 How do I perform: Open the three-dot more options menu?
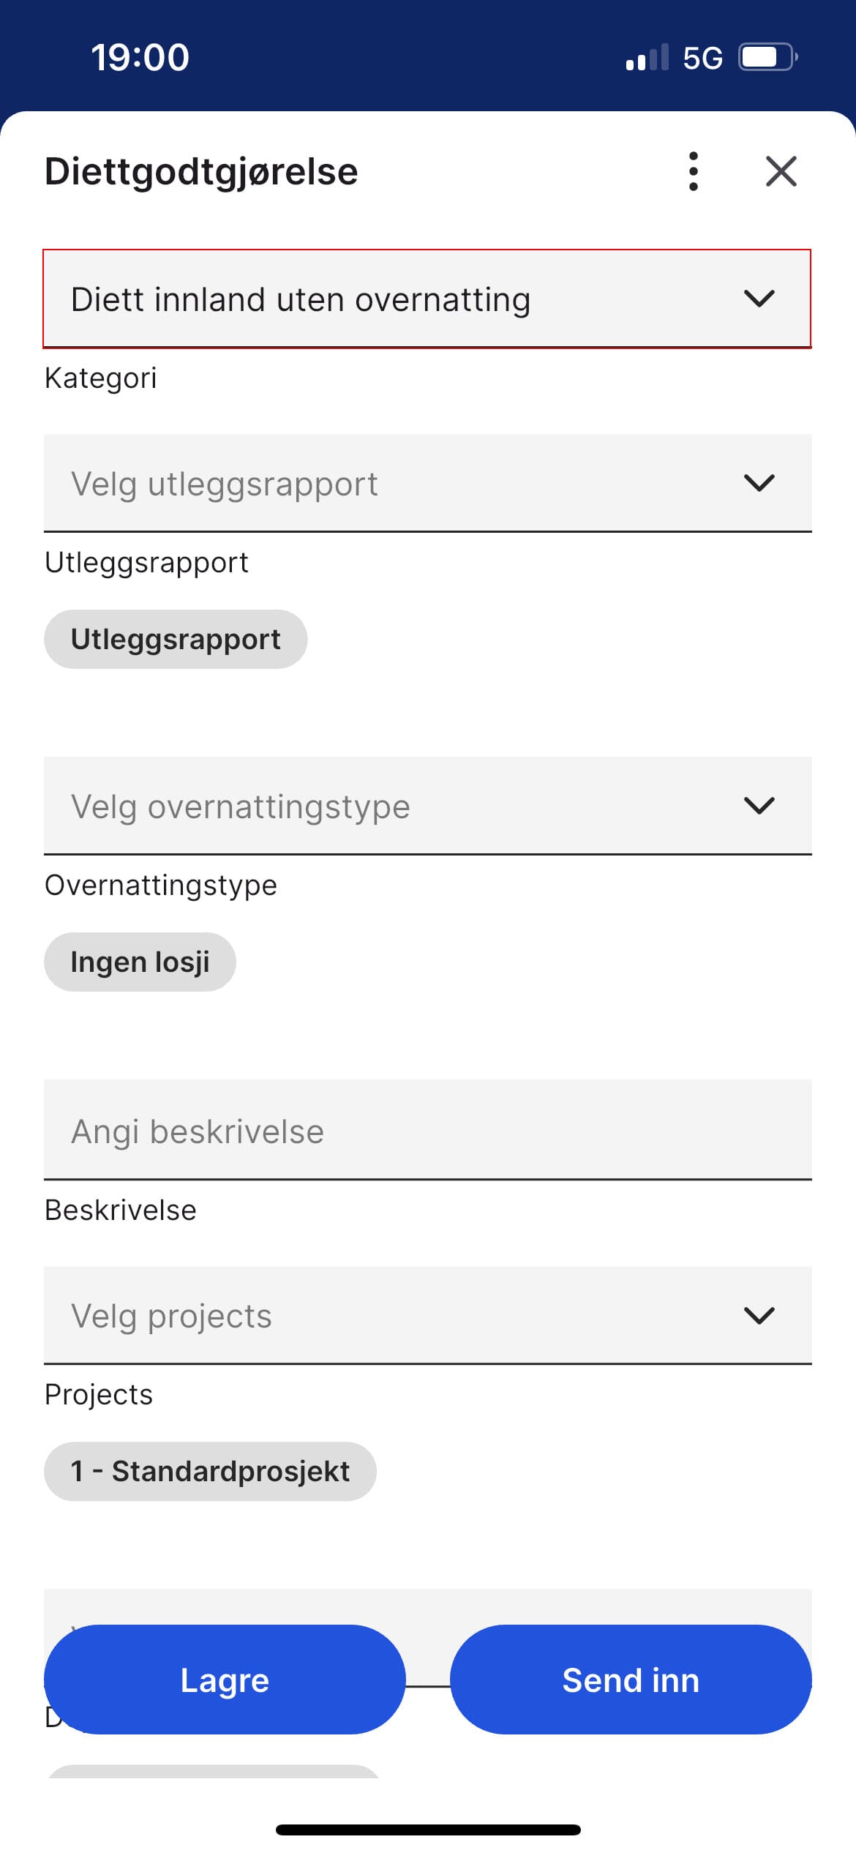(694, 172)
